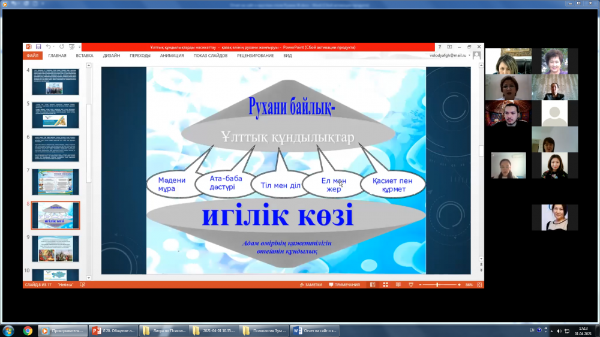Click the 'Ұлттық құндылықтар' text on slide

click(x=288, y=137)
